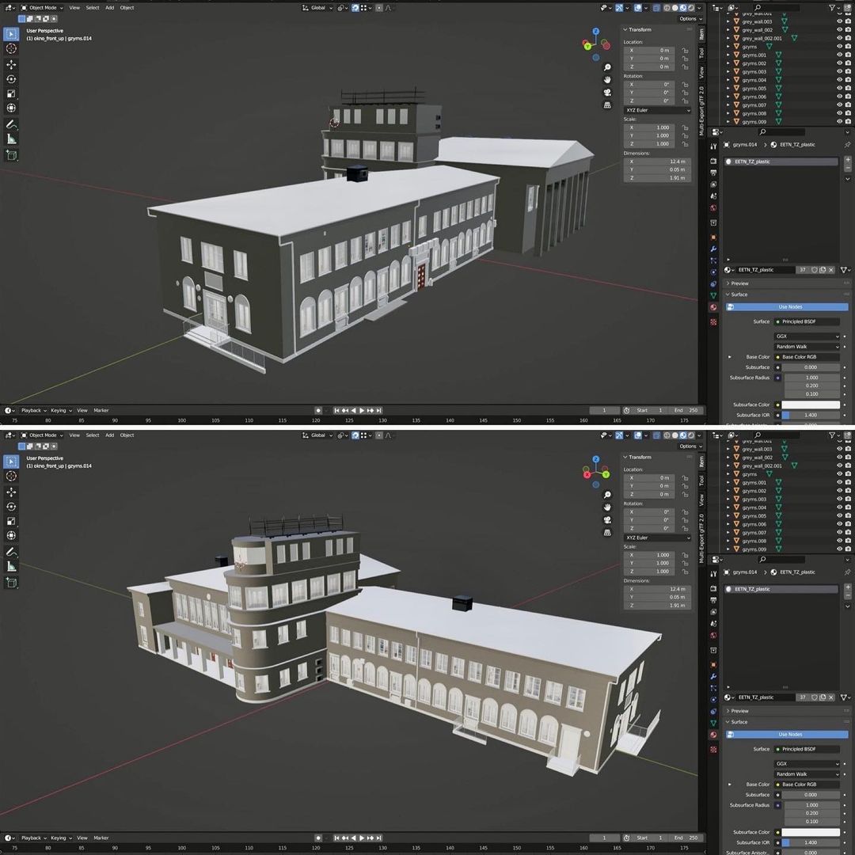855x855 pixels.
Task: Open XYZ Euler rotation dropdown in bottom window
Action: click(657, 538)
